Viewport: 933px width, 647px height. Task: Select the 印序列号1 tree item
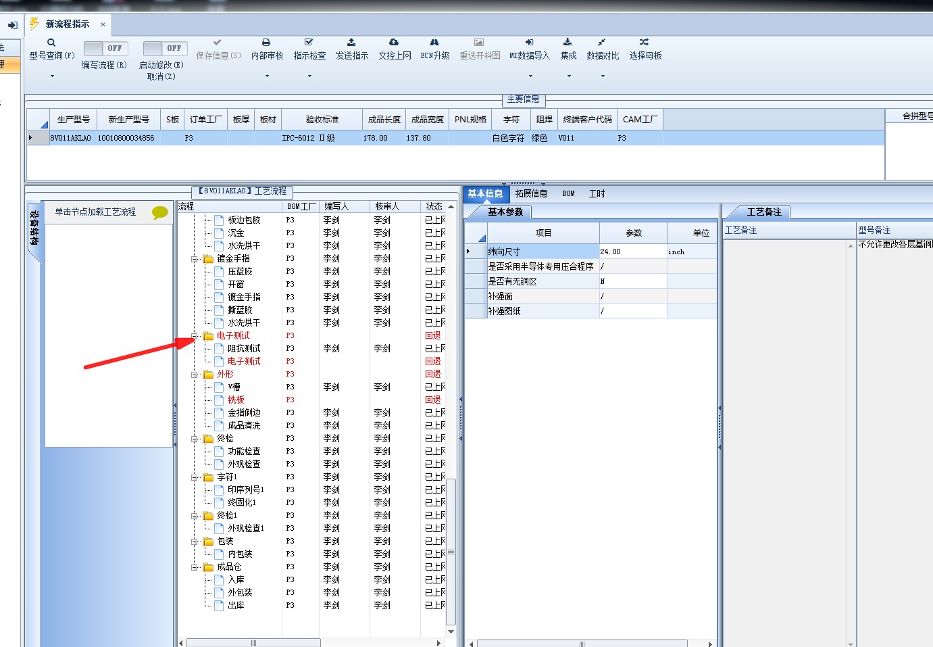pyautogui.click(x=246, y=490)
